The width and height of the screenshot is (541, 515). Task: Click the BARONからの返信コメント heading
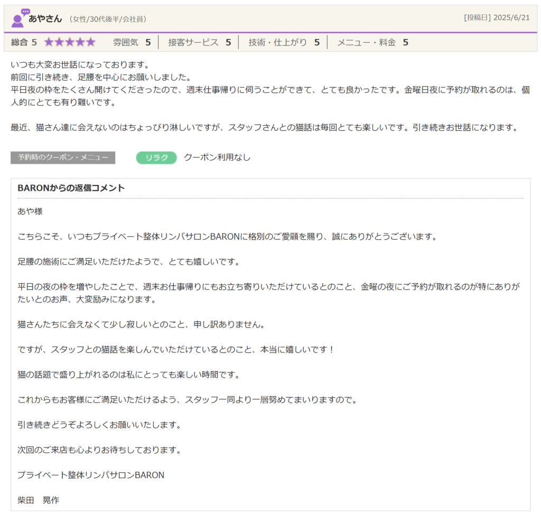coord(71,188)
